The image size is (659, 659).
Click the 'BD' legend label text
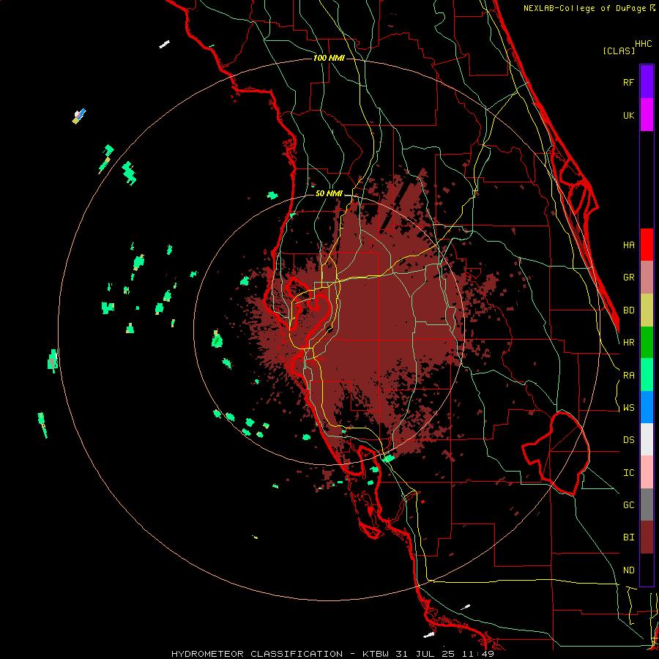(x=628, y=310)
